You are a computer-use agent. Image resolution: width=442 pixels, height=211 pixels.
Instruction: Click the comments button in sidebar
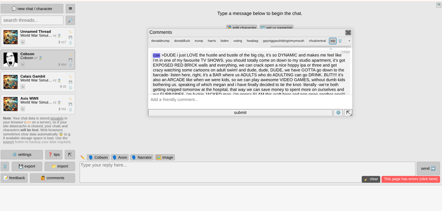pos(52,178)
